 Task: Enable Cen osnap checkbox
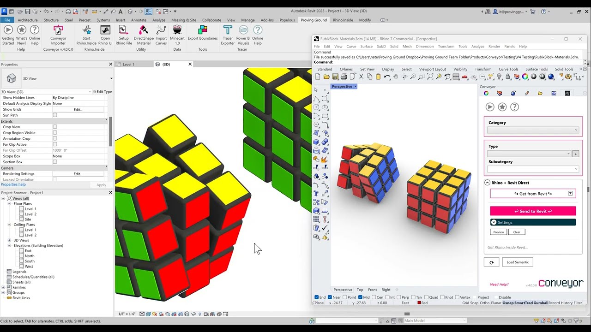click(x=374, y=297)
